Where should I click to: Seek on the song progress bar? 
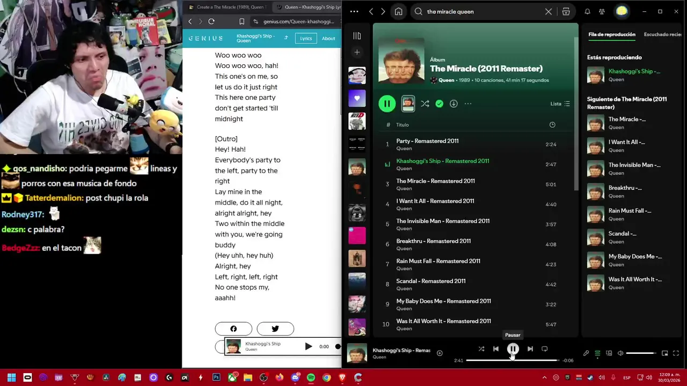click(x=513, y=360)
